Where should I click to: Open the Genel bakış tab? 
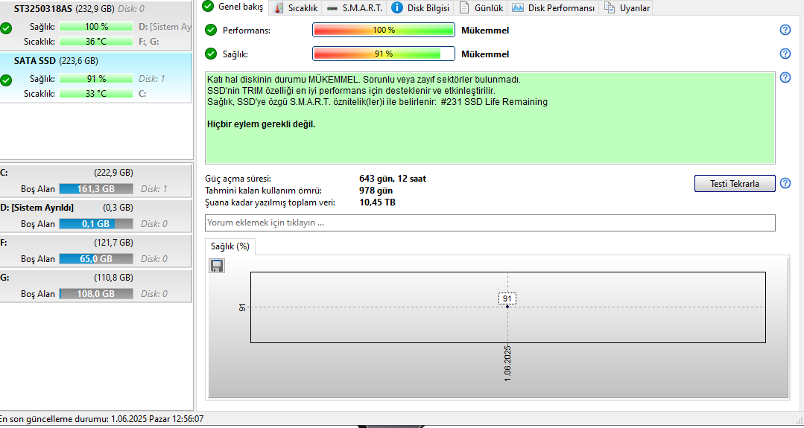click(232, 7)
